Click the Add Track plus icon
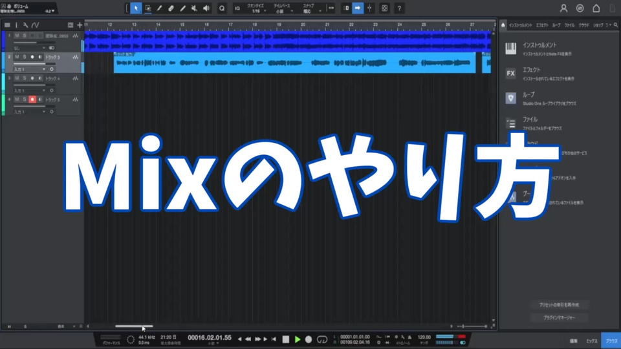The height and width of the screenshot is (349, 621). click(x=79, y=25)
